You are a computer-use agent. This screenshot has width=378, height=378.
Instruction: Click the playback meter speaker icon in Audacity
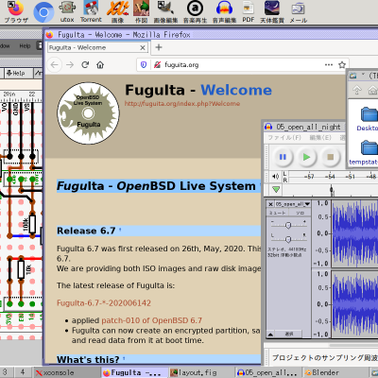(275, 177)
